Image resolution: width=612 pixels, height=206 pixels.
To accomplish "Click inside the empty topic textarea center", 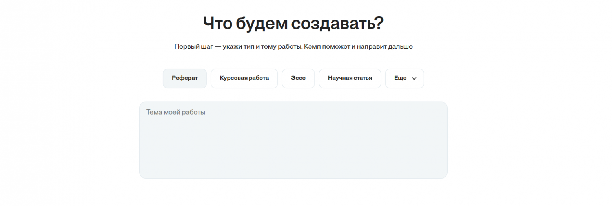I will click(293, 140).
